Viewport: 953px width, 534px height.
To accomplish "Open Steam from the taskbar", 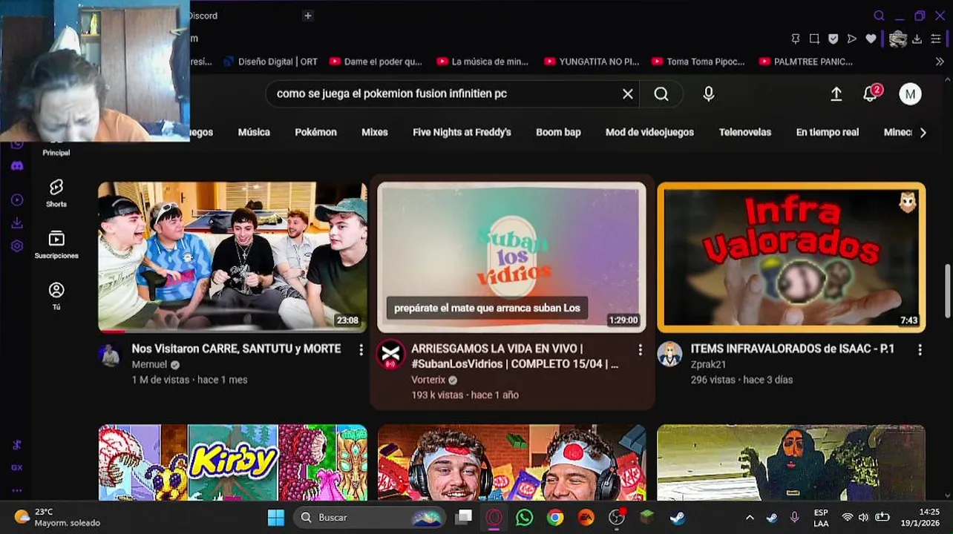I will (x=678, y=517).
